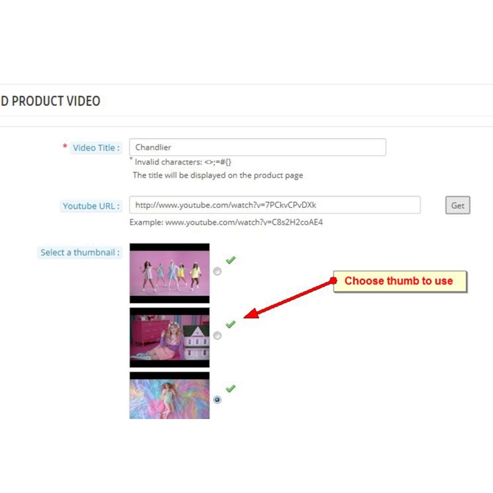Click inside the Video Title field
Viewport: 493px width, 493px height.
click(x=258, y=147)
